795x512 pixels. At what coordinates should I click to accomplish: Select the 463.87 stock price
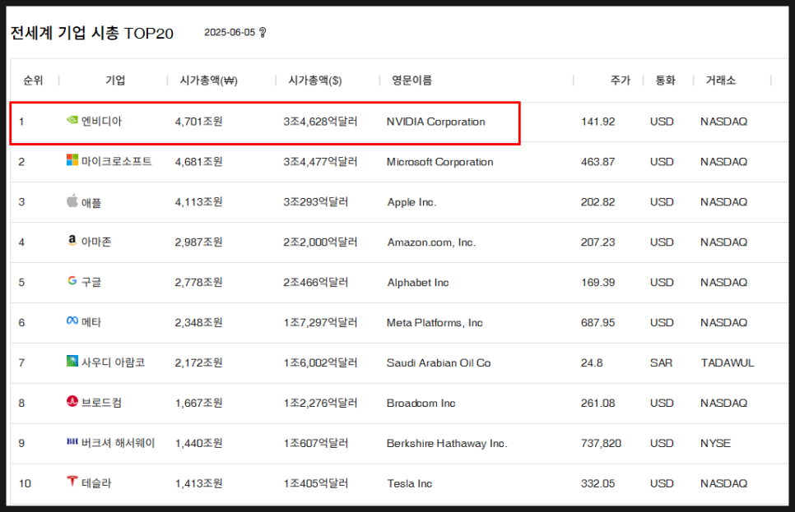coord(597,162)
